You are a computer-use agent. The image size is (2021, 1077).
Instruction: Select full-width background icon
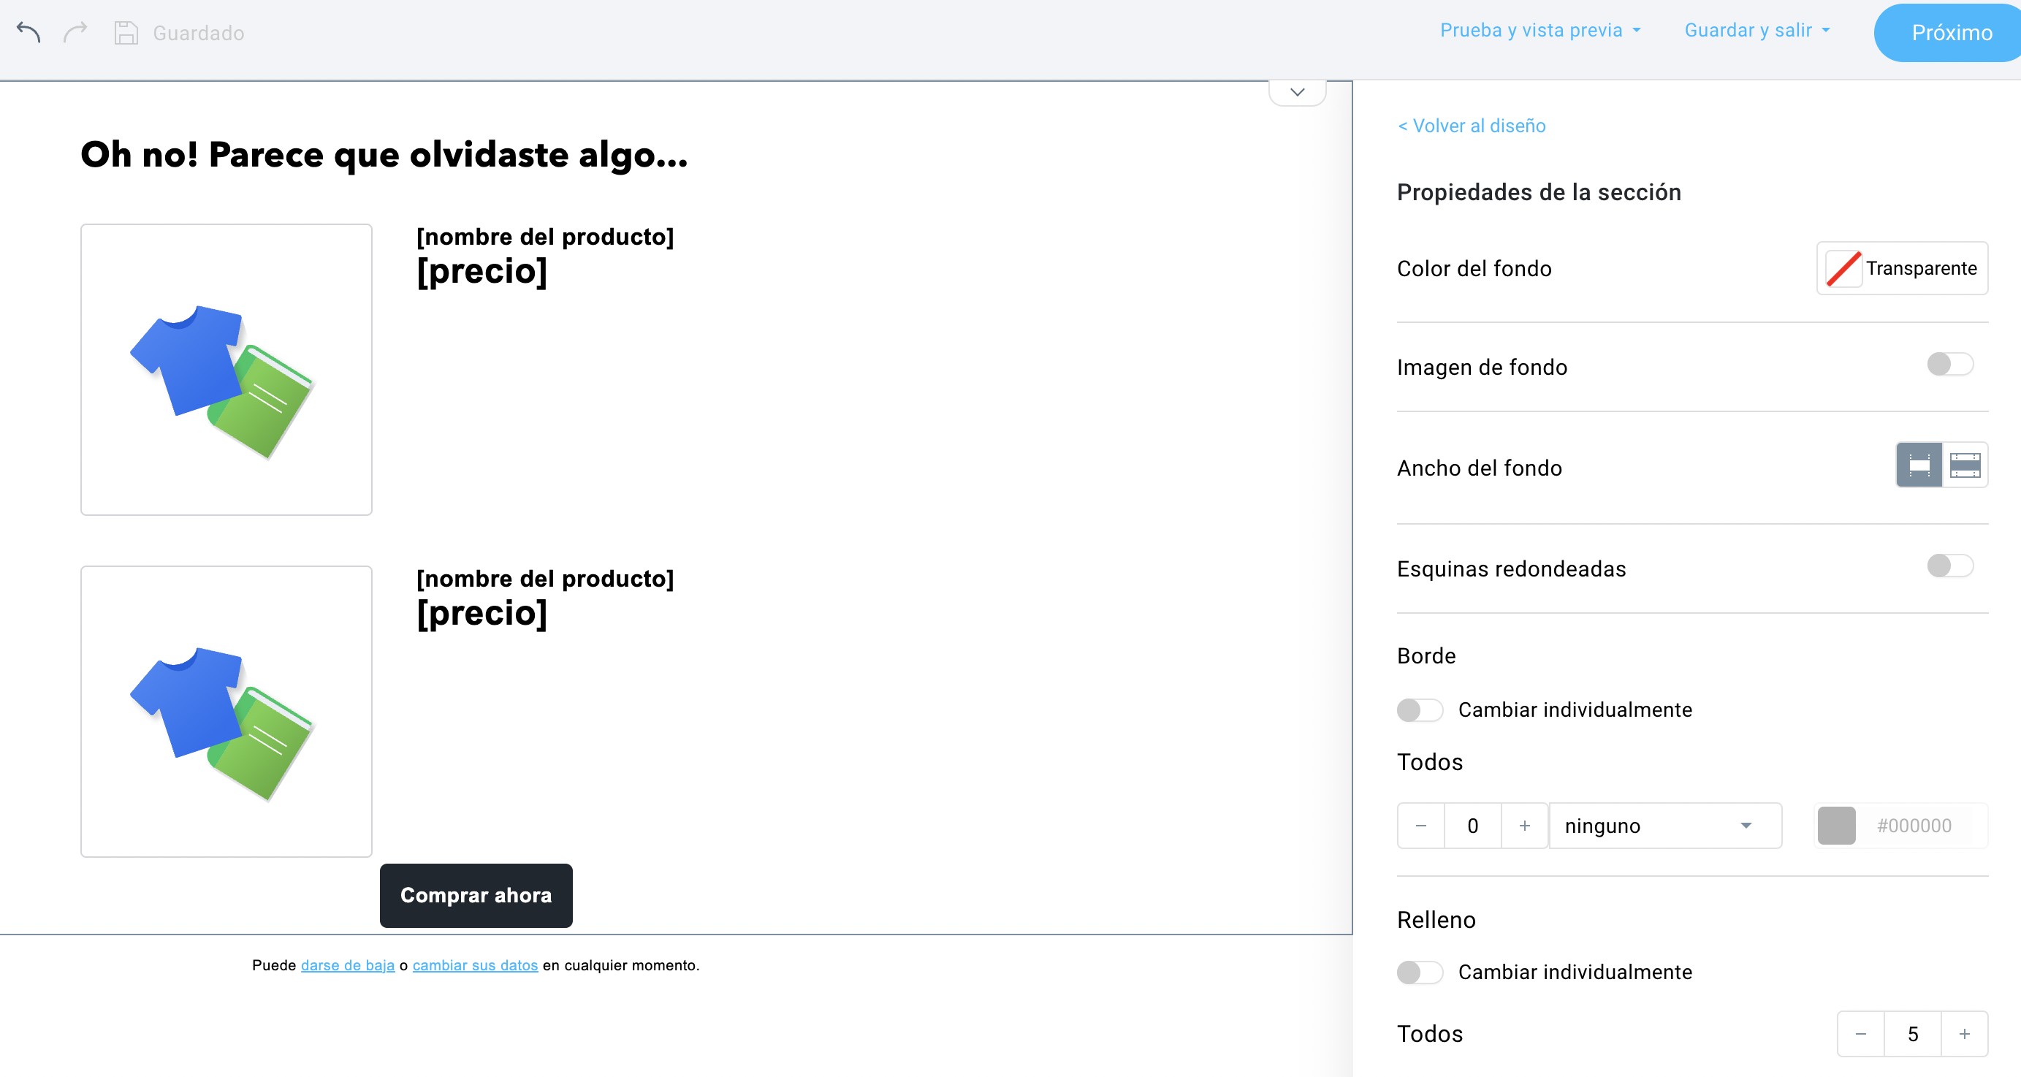coord(1965,465)
